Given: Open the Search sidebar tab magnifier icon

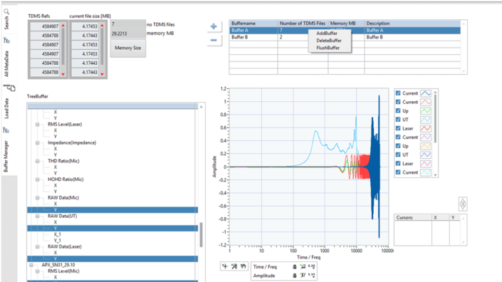Looking at the screenshot, I should click(x=6, y=12).
